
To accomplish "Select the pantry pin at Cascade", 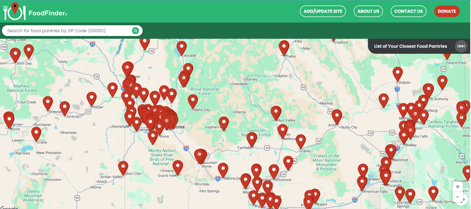I will (x=182, y=48).
